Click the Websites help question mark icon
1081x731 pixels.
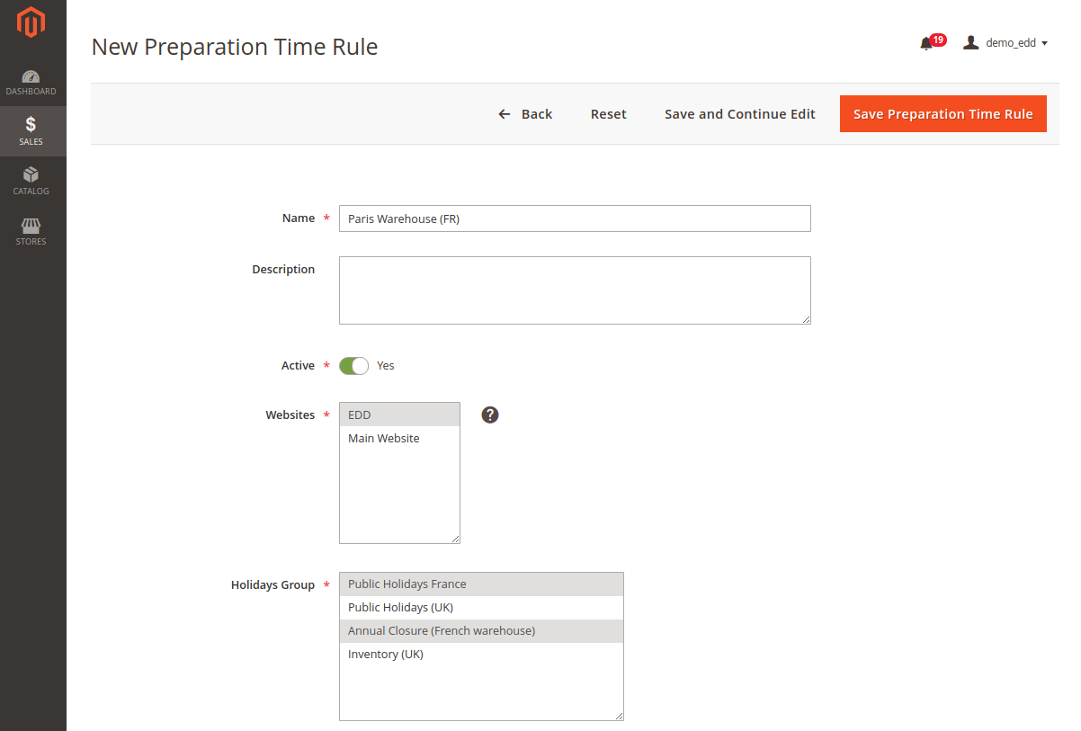coord(490,415)
